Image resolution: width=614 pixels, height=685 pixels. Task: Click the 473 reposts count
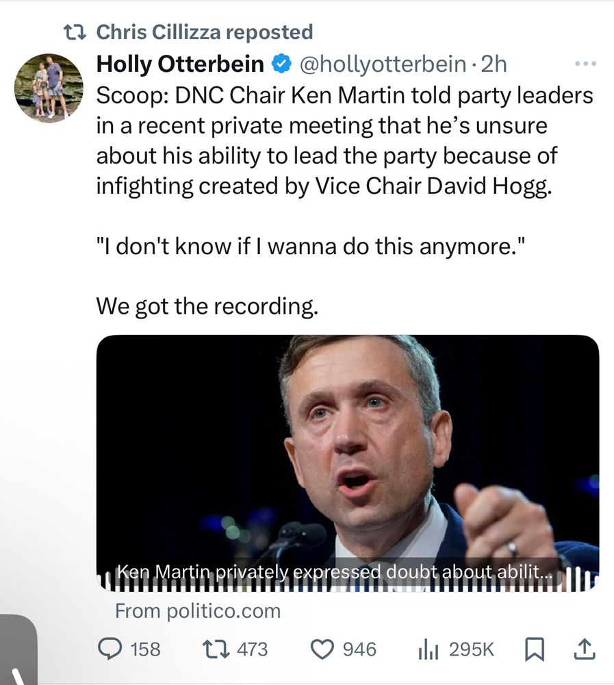(252, 649)
